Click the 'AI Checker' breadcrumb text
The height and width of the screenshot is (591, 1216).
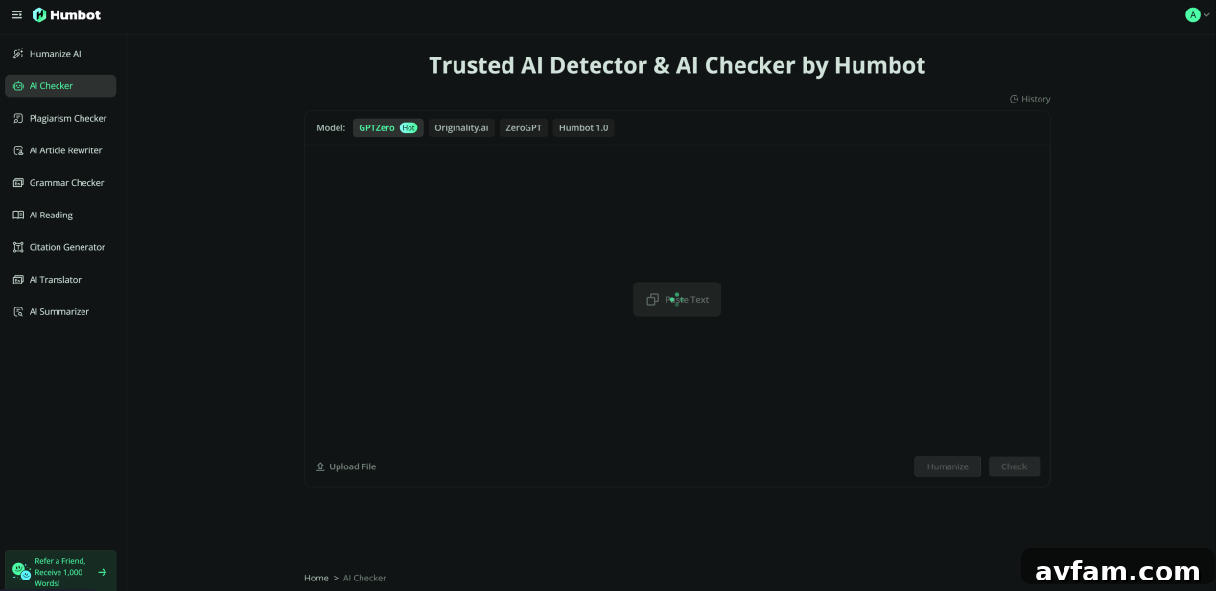(364, 578)
